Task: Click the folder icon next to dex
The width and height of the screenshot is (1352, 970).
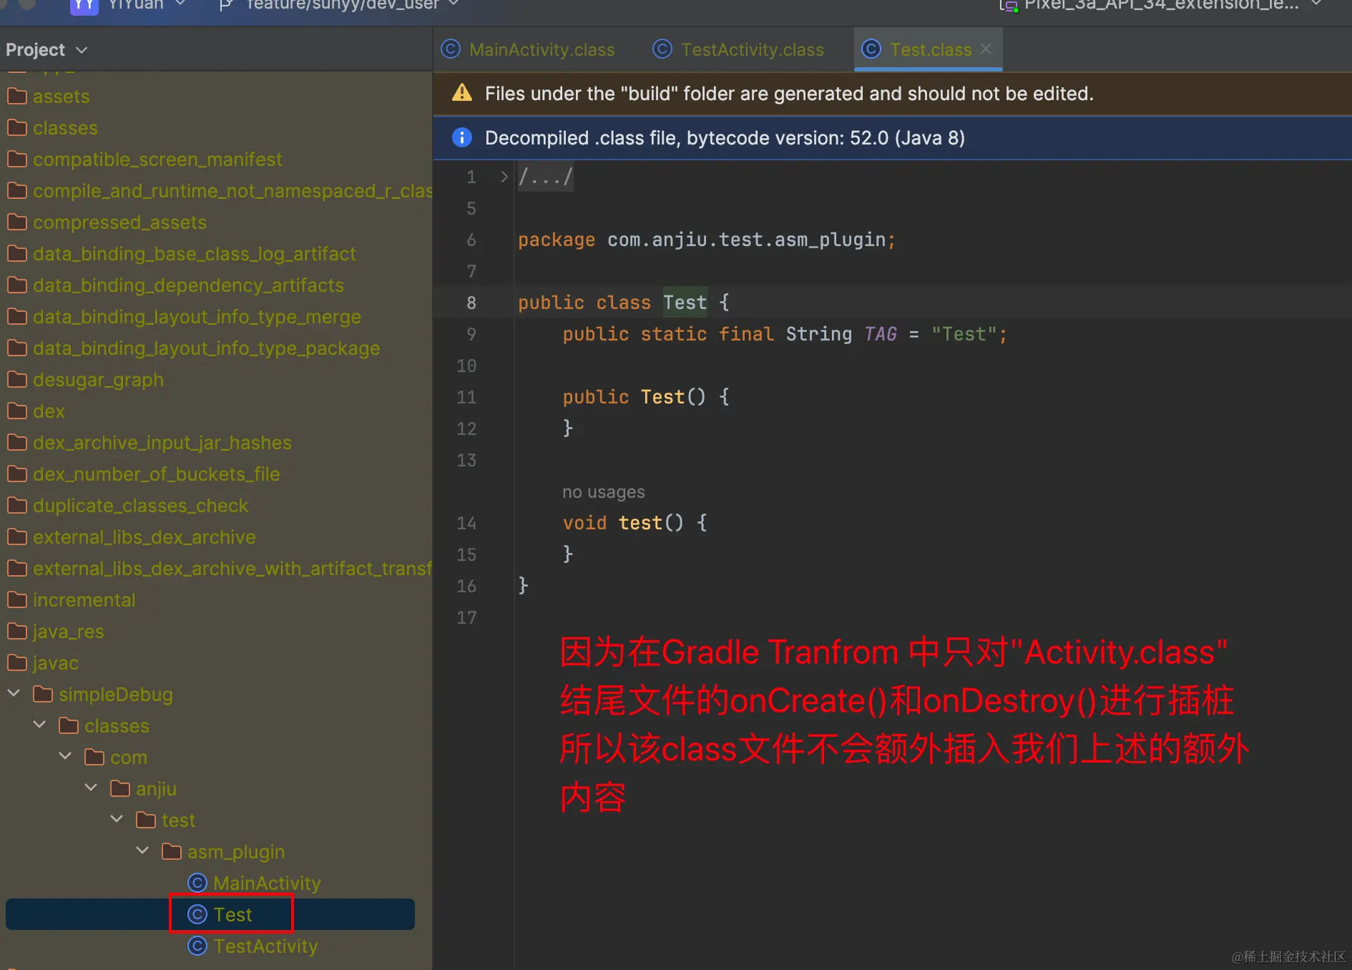Action: pos(17,411)
